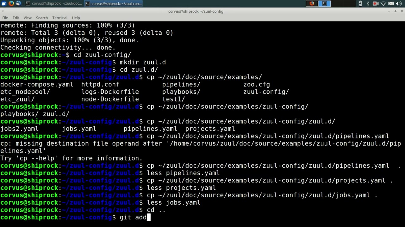405x227 pixels.
Task: Click 'jobs2.yaml' in the file listing
Action: click(19, 129)
